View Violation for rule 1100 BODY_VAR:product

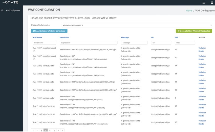click(x=202, y=105)
